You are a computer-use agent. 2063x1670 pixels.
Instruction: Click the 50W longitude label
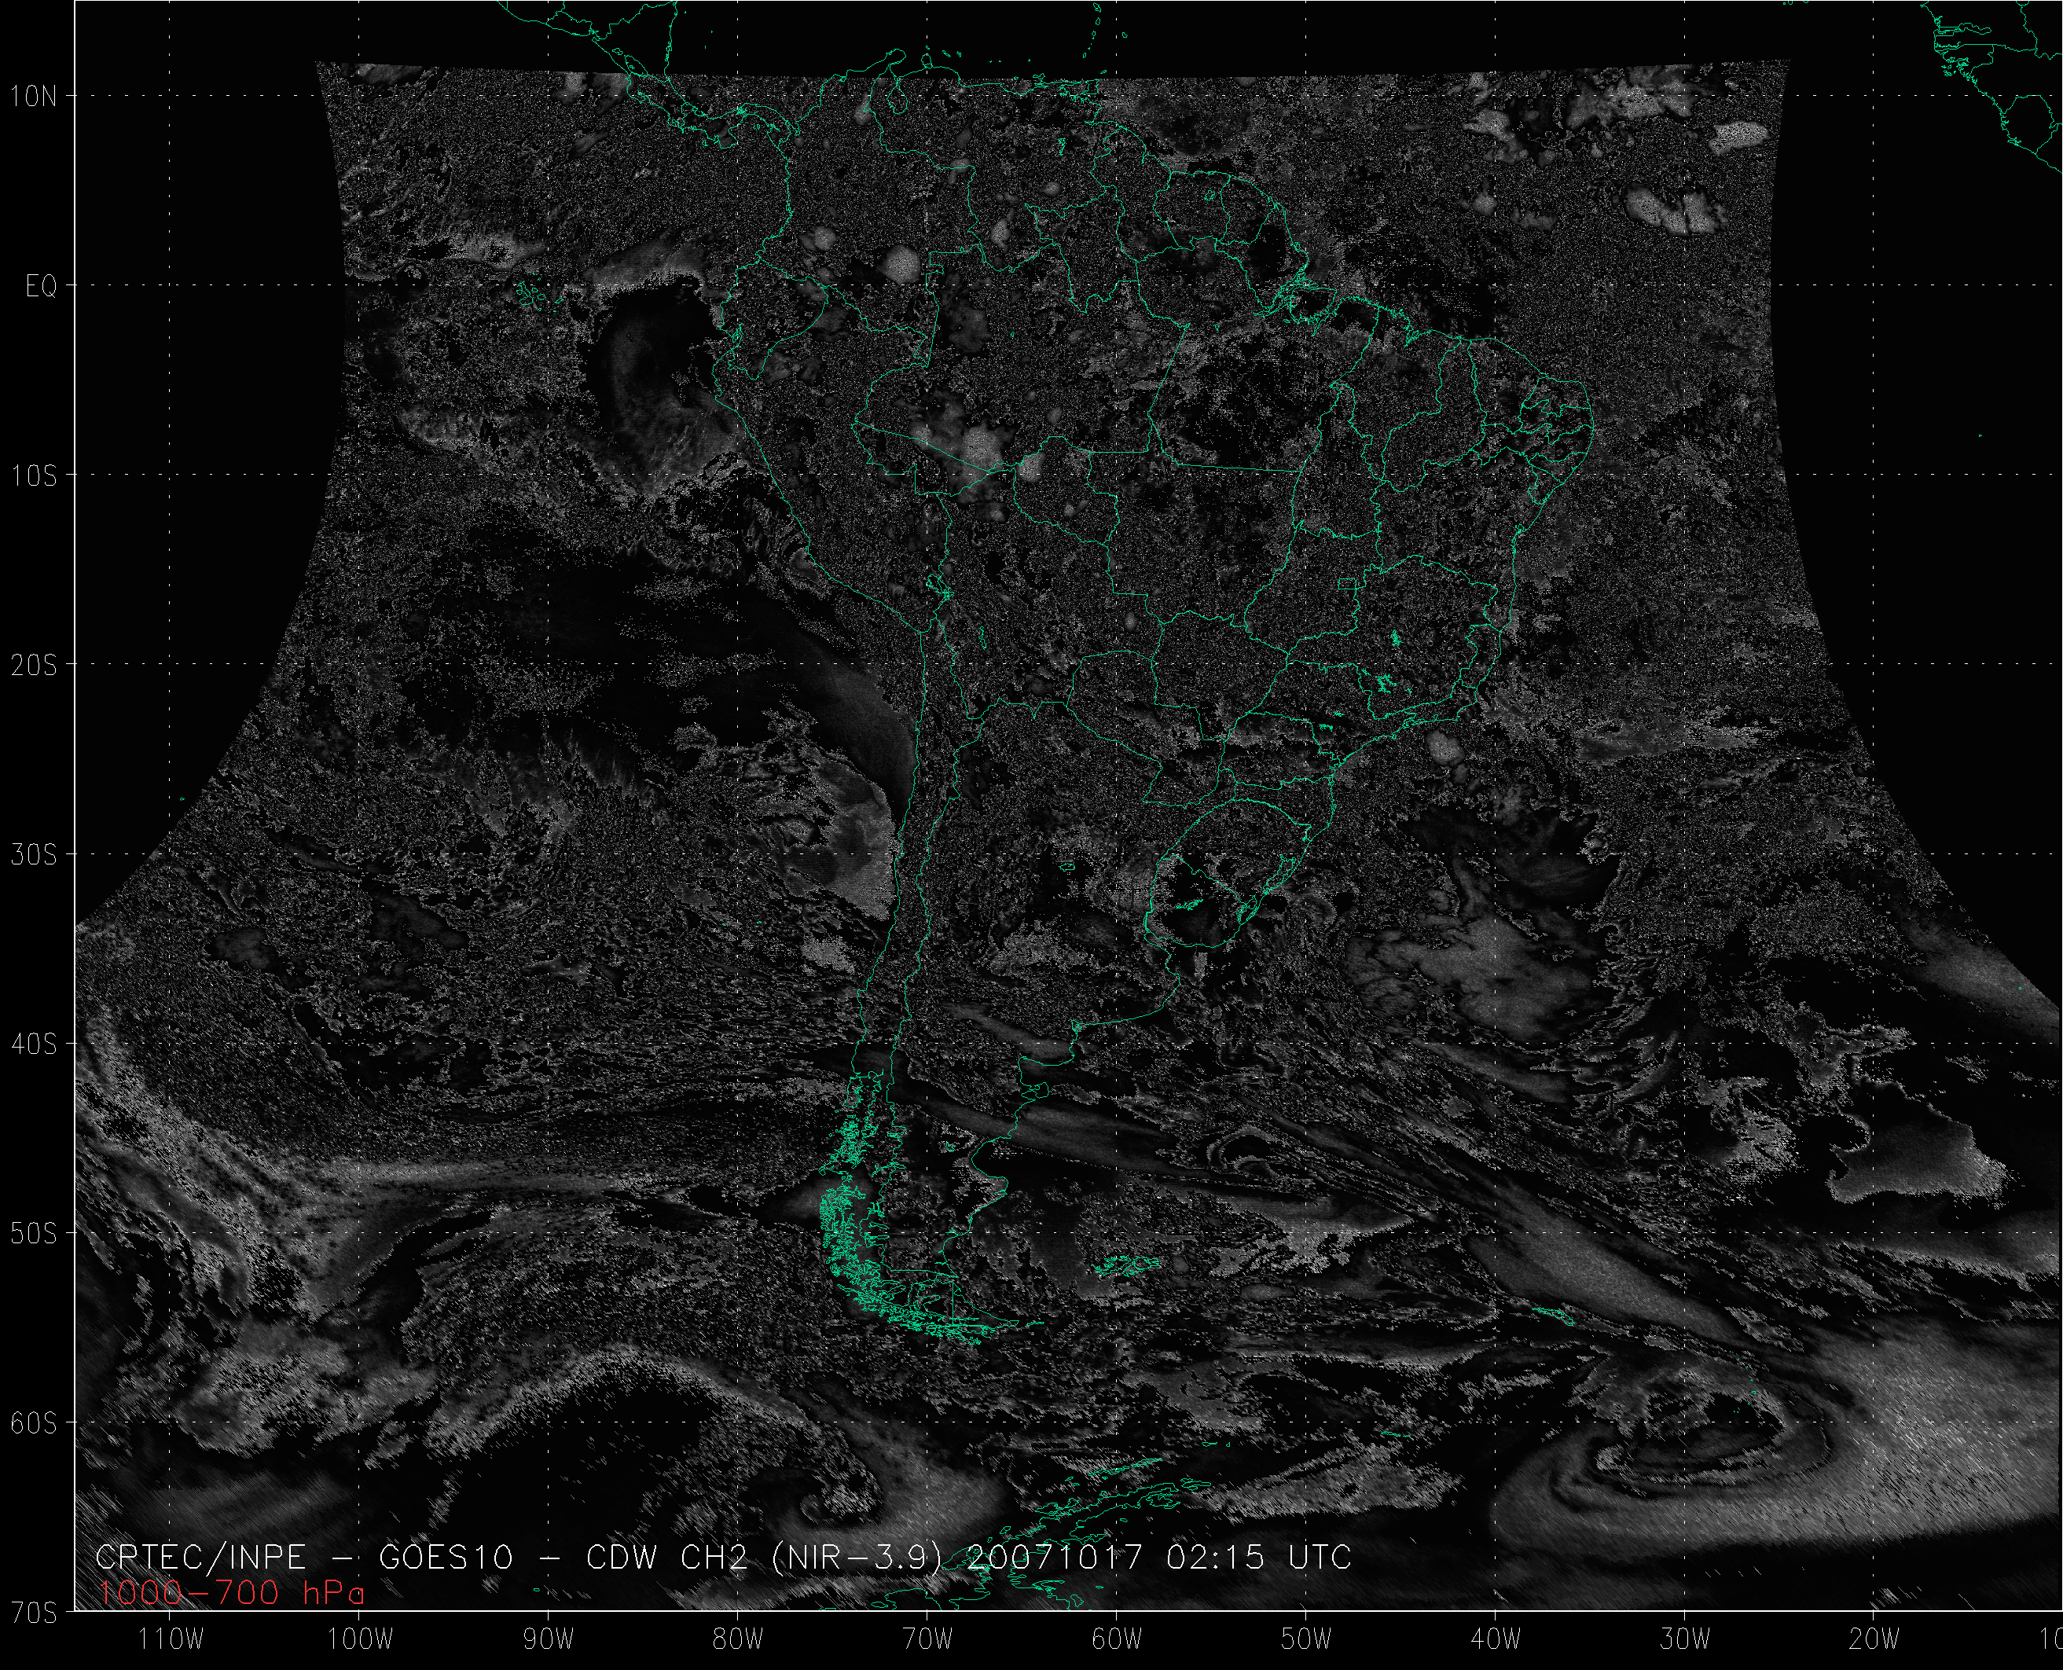point(1306,1639)
